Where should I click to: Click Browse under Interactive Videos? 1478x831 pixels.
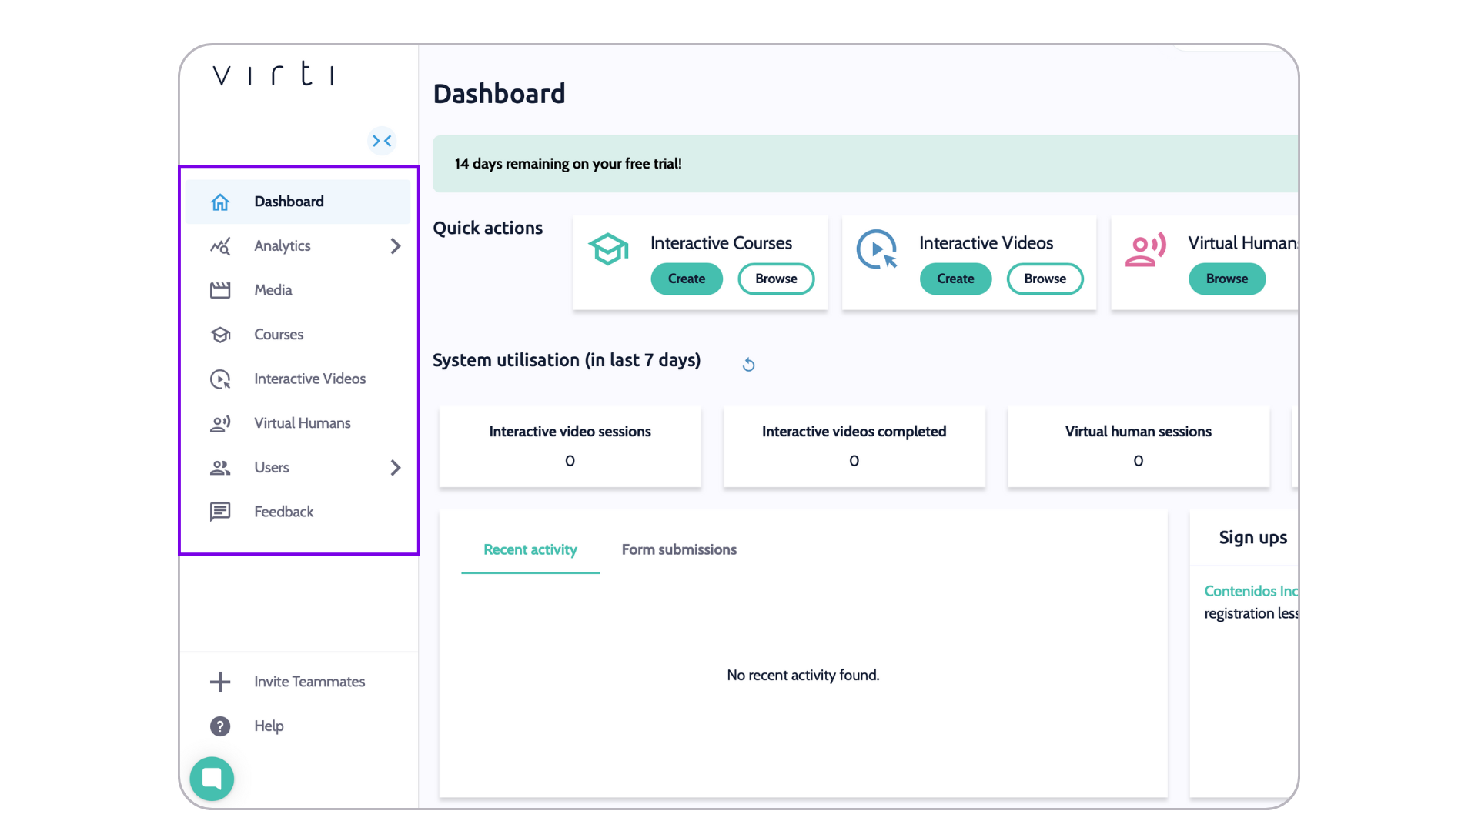[x=1045, y=279]
